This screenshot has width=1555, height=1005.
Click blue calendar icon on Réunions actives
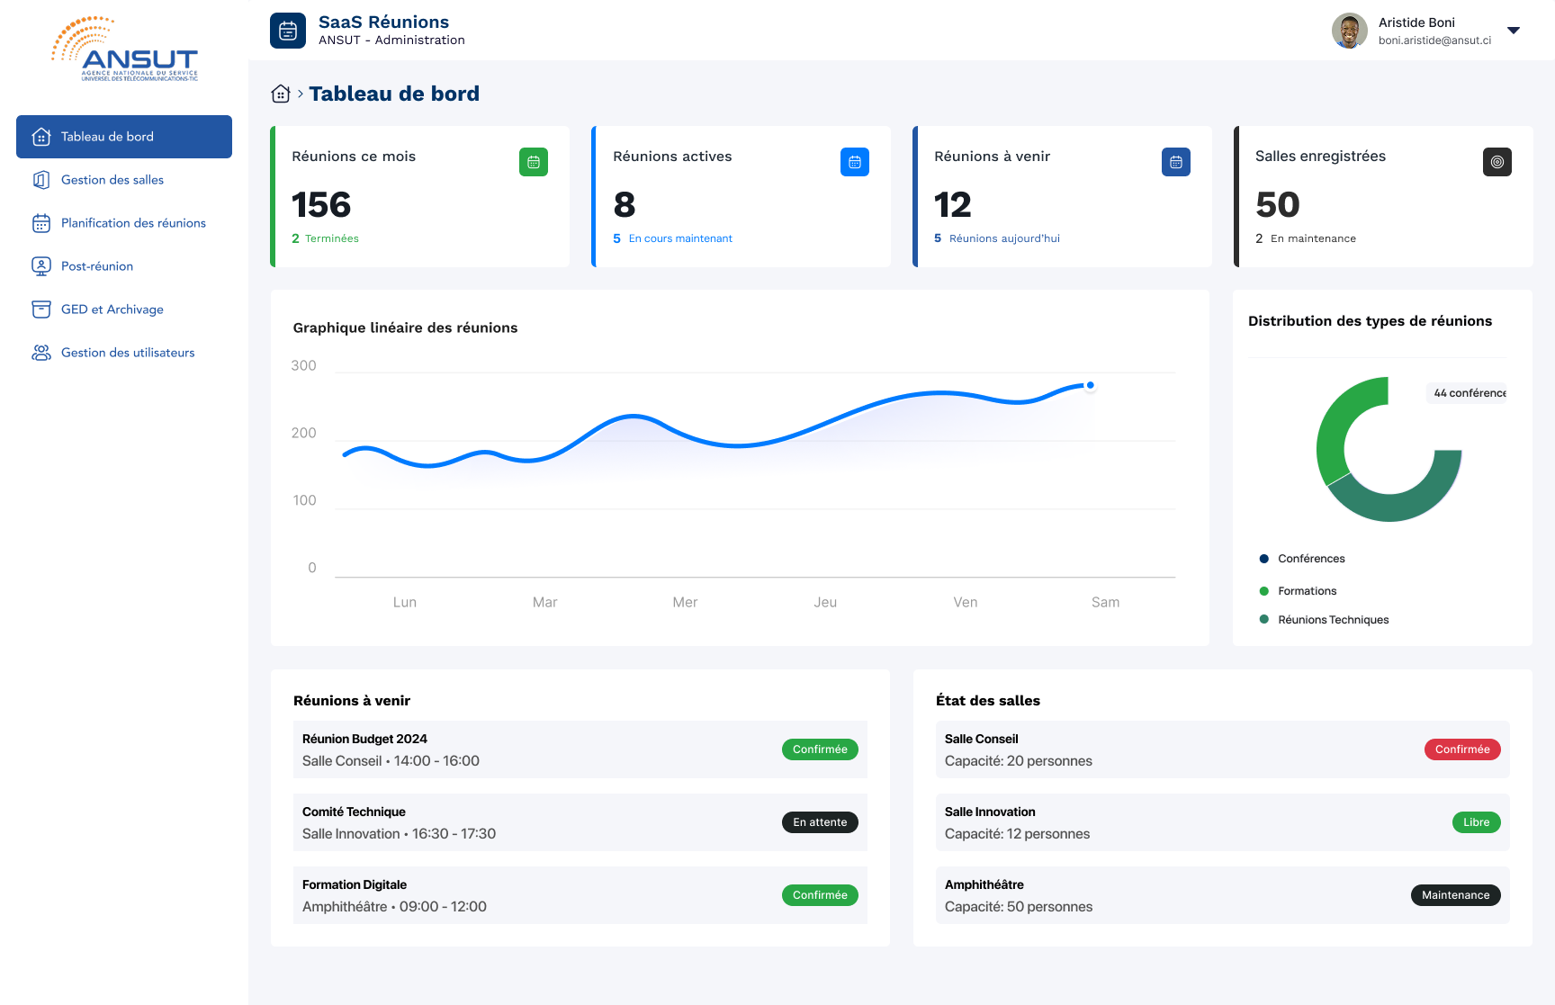[x=855, y=162]
